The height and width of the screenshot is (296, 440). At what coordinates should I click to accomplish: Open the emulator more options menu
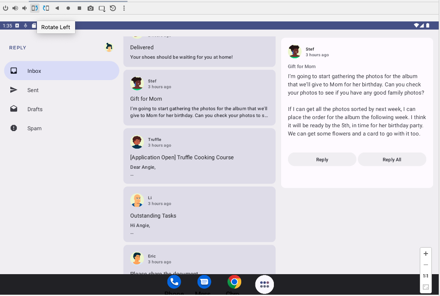[x=124, y=8]
